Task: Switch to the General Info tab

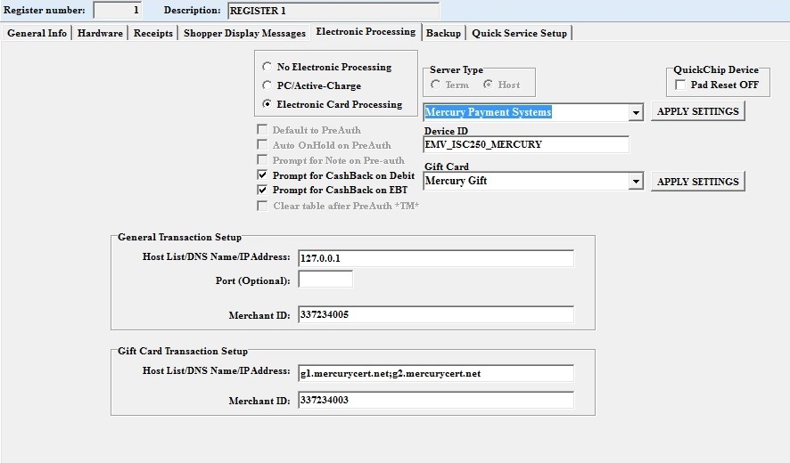Action: [x=37, y=33]
